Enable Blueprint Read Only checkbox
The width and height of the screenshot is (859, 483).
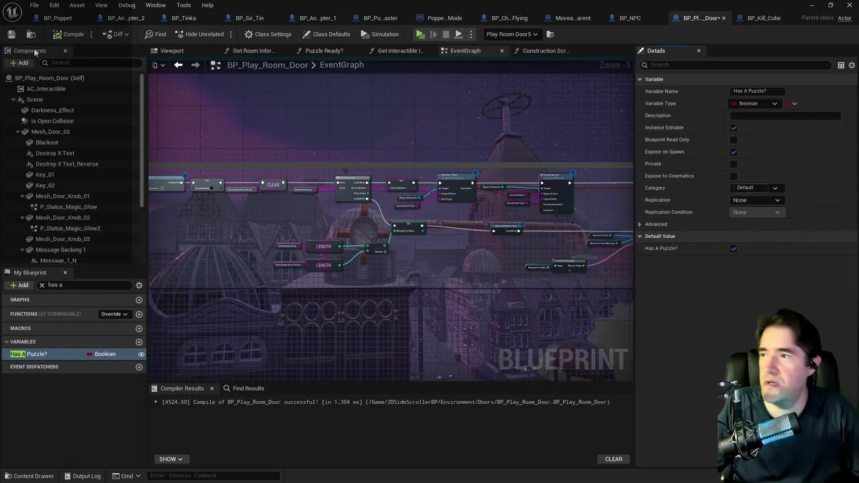[734, 140]
